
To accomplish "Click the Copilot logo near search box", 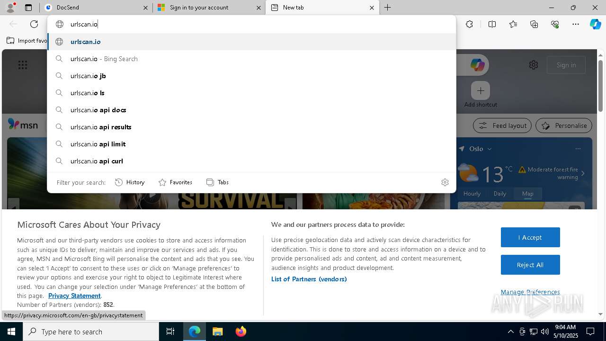I will pyautogui.click(x=477, y=65).
